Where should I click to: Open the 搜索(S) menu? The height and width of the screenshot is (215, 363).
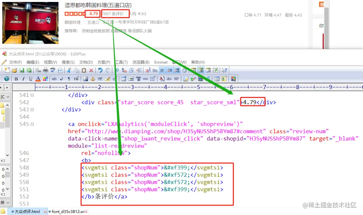68,62
